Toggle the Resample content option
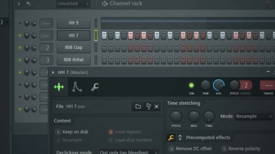Screen dimensions: 275x154 (69, 140)
